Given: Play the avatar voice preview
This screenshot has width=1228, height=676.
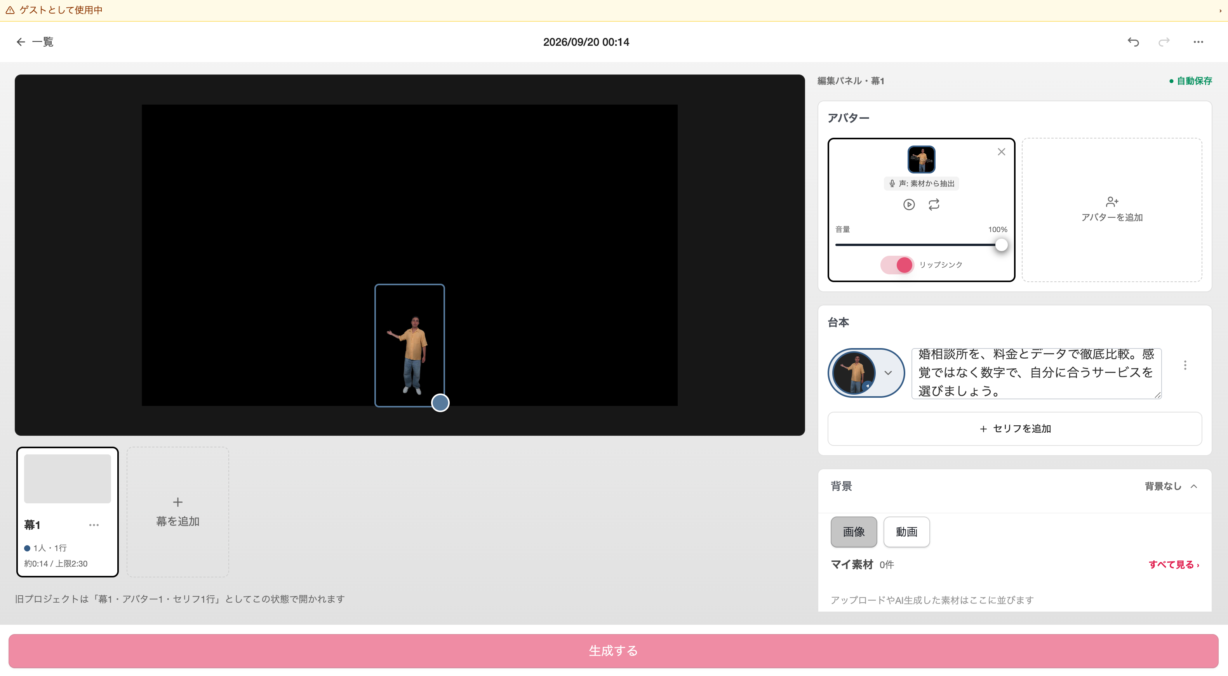Looking at the screenshot, I should coord(909,205).
